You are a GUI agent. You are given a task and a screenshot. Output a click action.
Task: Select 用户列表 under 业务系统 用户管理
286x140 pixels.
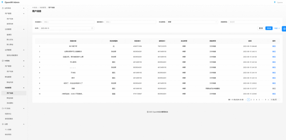coord(10,19)
